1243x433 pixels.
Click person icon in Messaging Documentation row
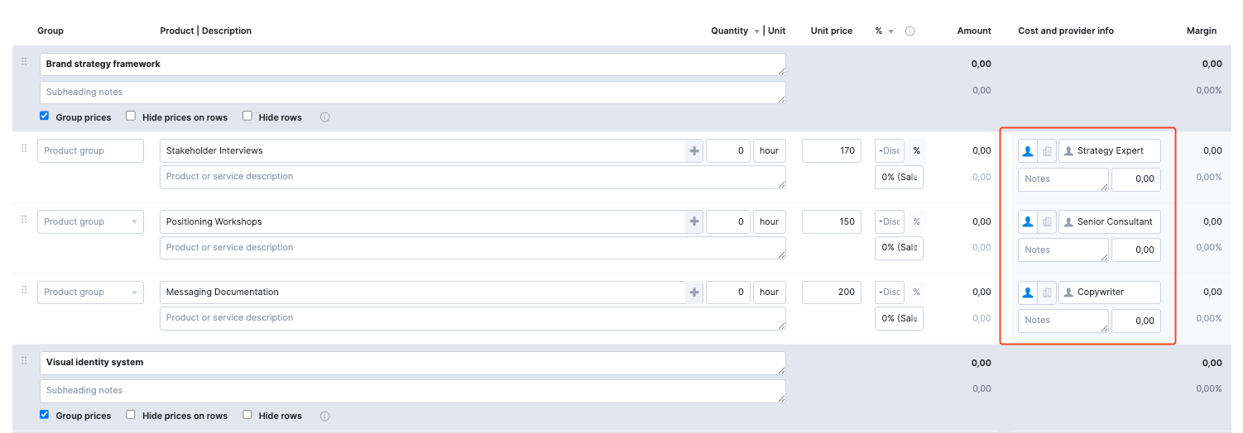coord(1027,293)
